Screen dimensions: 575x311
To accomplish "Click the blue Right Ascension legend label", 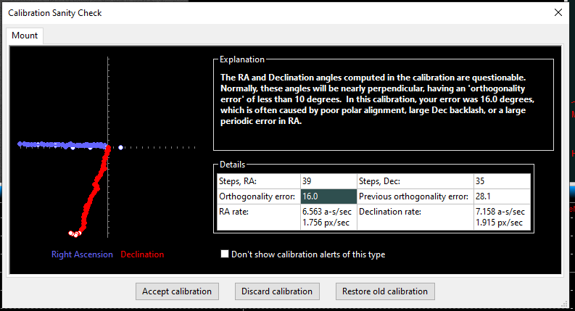I will pos(82,254).
